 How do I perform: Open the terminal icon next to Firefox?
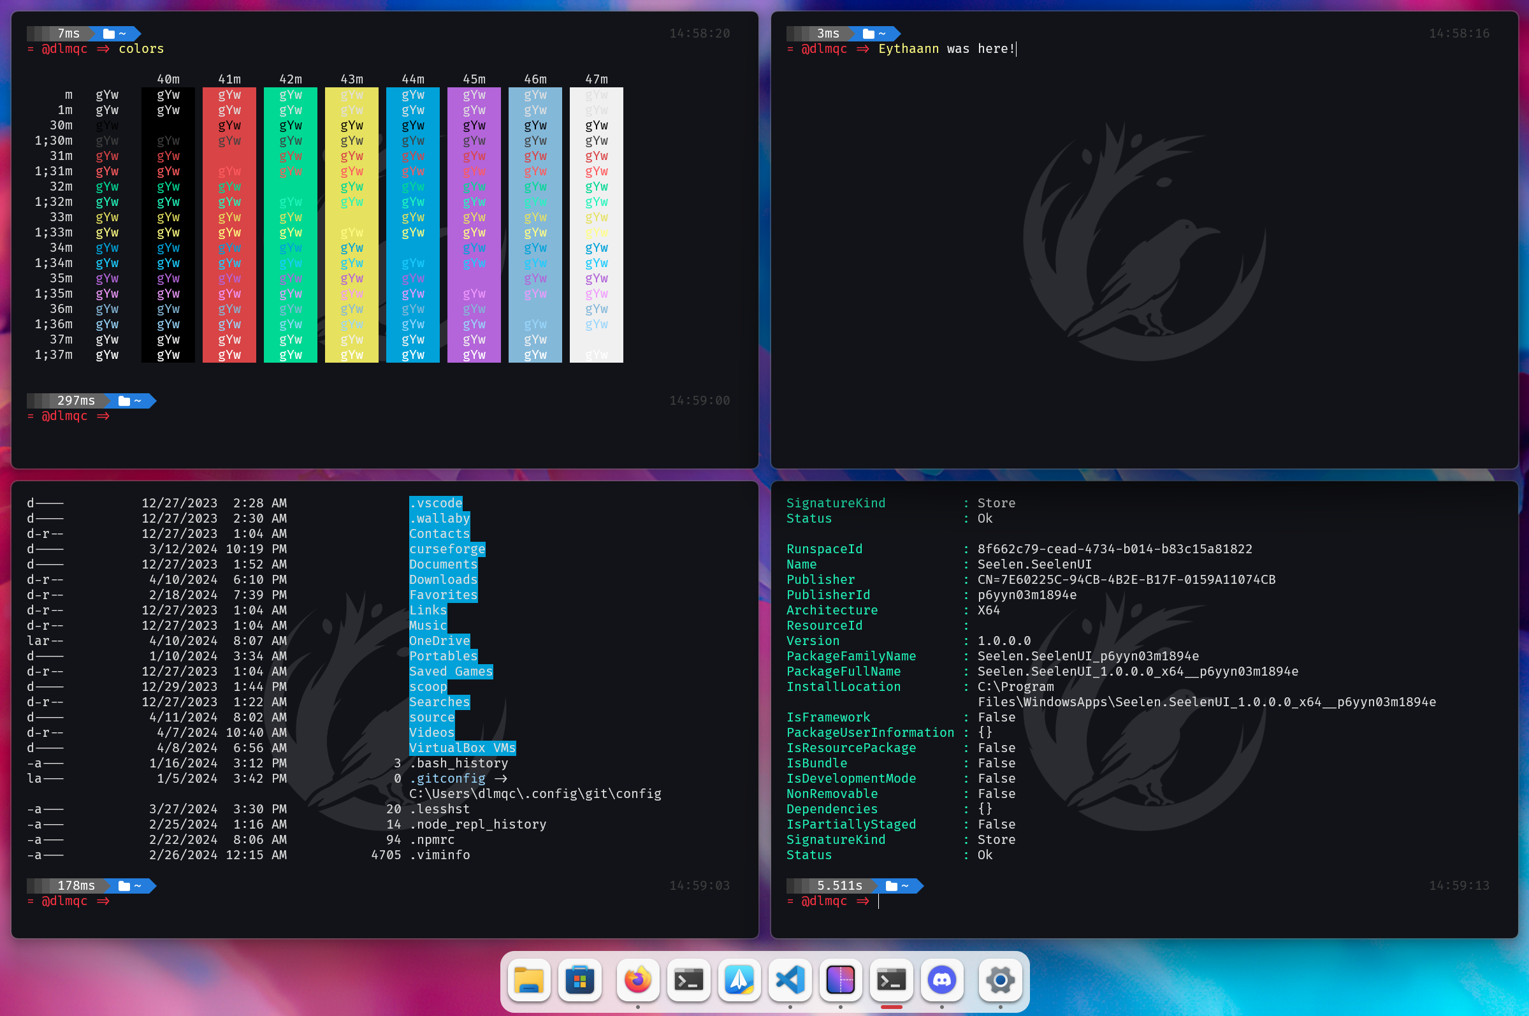pos(688,980)
